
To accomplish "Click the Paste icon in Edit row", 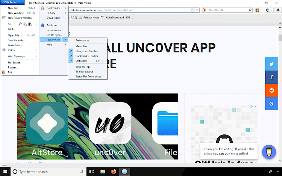I will coord(30,24).
